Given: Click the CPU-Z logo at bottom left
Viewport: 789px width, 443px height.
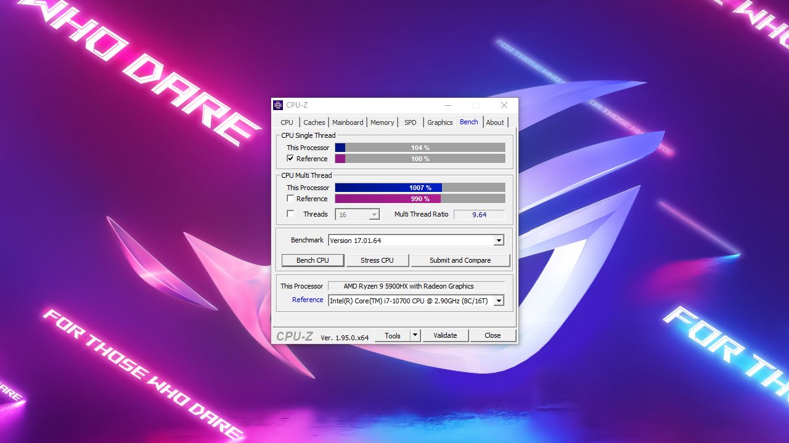Looking at the screenshot, I should [x=295, y=335].
